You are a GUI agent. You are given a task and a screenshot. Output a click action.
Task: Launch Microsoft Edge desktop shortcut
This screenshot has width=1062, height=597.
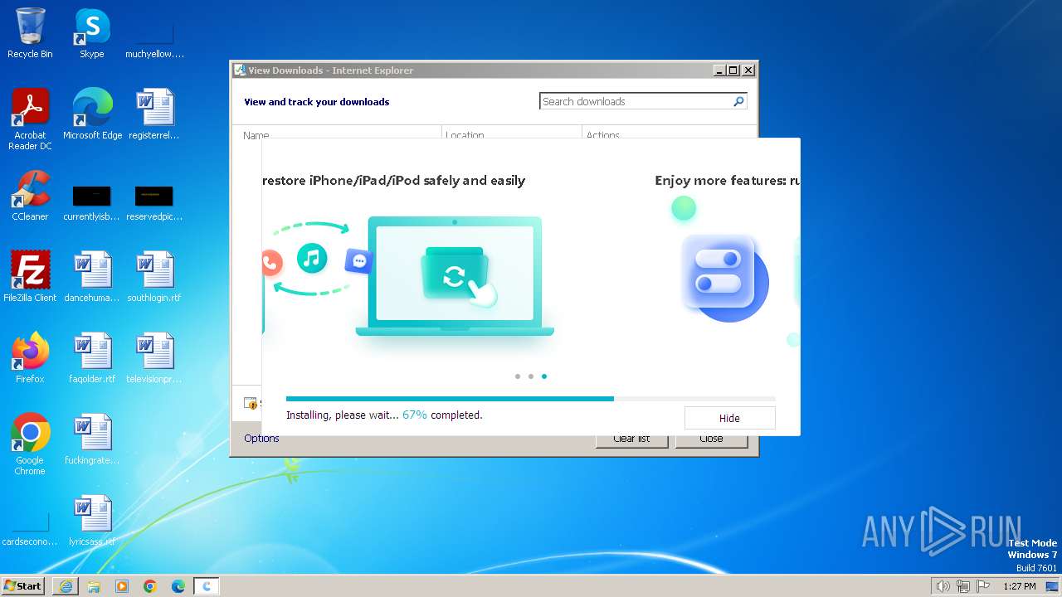92,114
